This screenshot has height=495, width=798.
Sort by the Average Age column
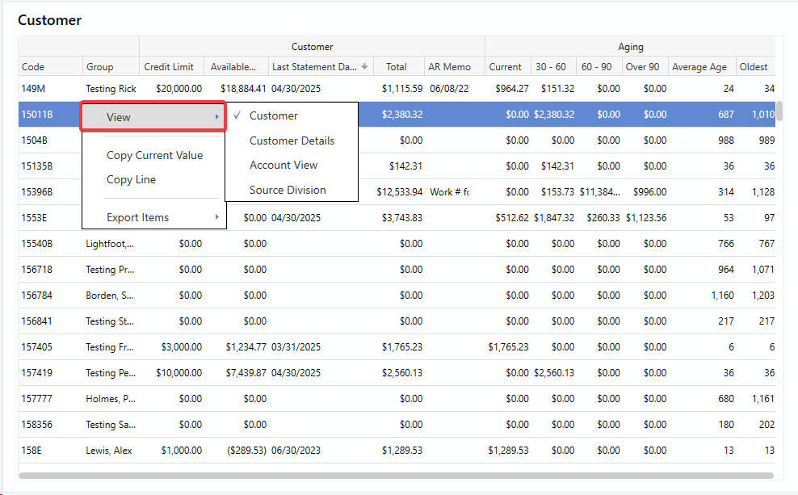tap(699, 67)
